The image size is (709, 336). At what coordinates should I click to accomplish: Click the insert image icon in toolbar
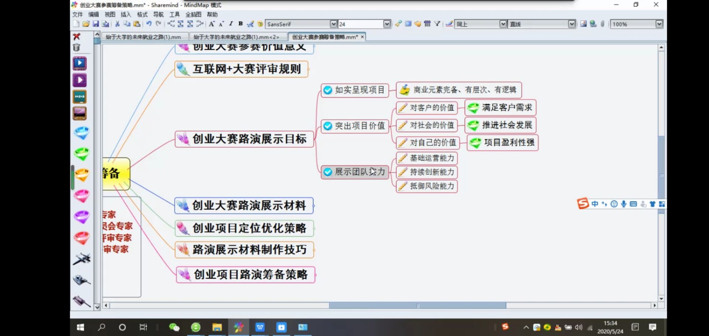click(583, 24)
